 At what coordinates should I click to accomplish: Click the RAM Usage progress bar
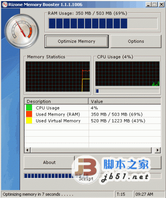(103, 23)
